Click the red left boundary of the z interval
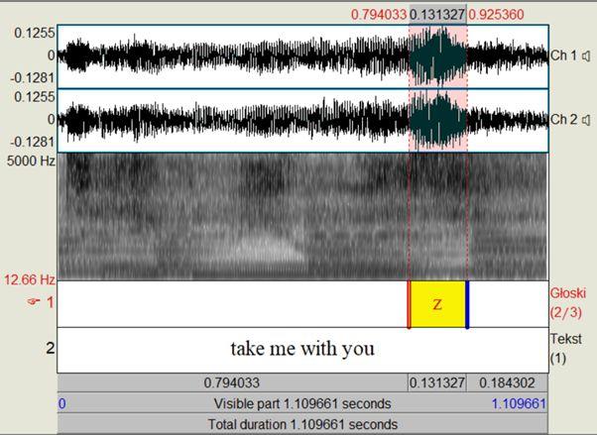The height and width of the screenshot is (435, 597). point(409,304)
